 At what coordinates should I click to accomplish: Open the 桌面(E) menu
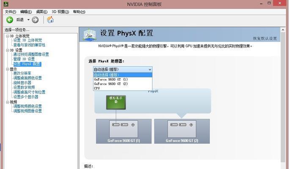(41, 12)
